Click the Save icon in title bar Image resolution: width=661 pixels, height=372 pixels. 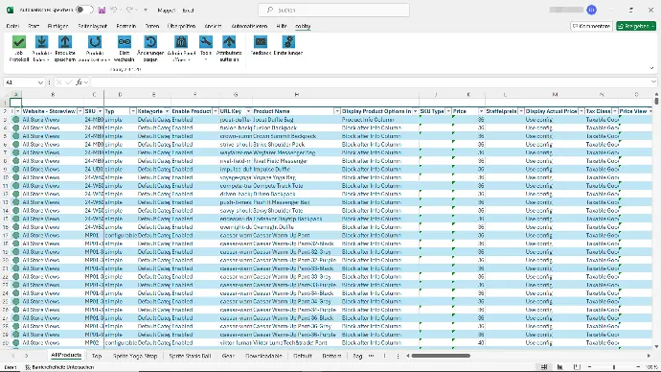pyautogui.click(x=102, y=11)
